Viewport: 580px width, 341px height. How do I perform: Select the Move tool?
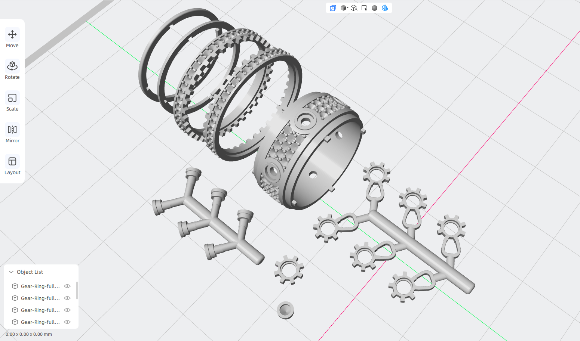12,38
